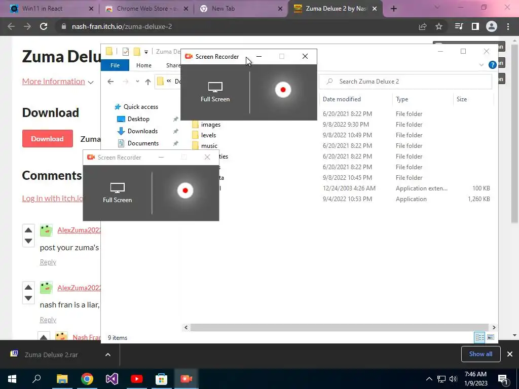Screen dimensions: 519x389
Task: Start recording in front Screen Recorder window
Action: tap(283, 90)
